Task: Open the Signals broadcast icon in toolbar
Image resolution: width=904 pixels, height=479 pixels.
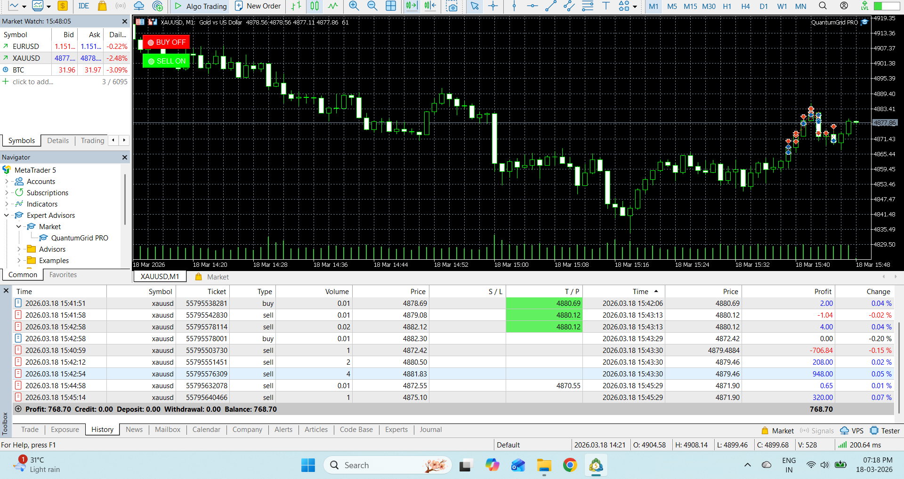Action: 121,6
